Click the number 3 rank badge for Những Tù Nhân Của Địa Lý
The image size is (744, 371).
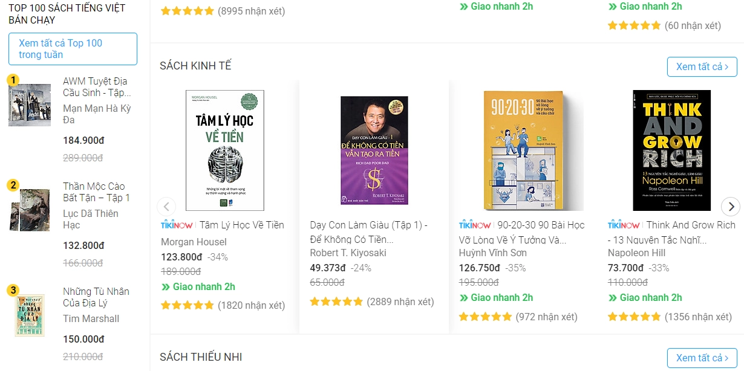(14, 290)
